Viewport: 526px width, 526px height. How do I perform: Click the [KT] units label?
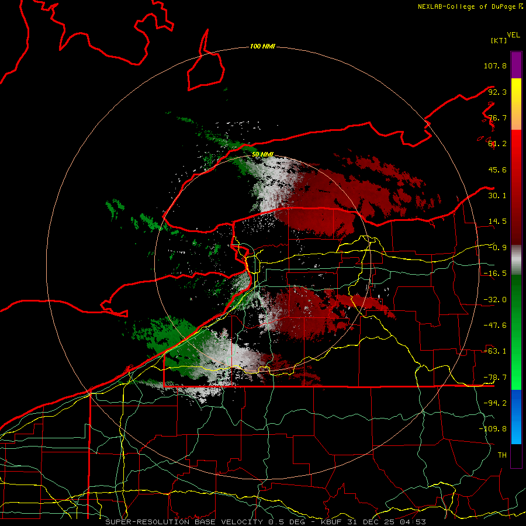tap(499, 40)
